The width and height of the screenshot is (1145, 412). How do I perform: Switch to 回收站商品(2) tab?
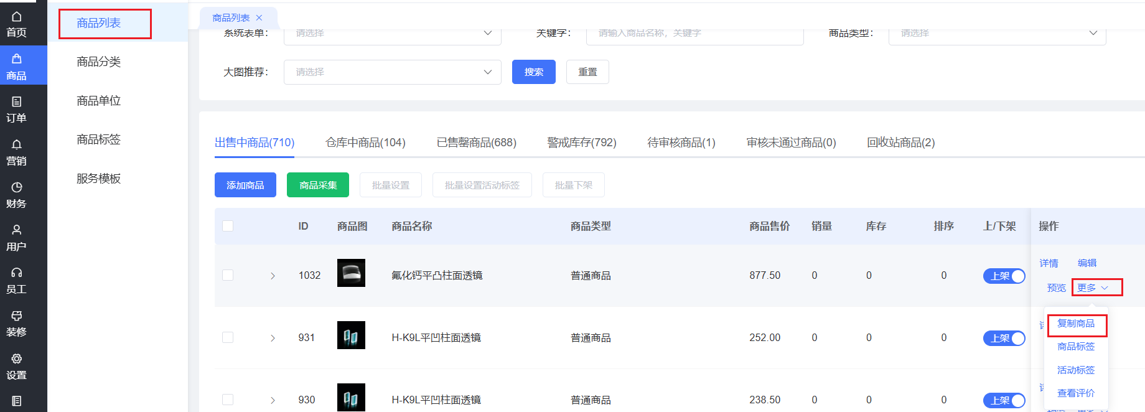click(x=901, y=143)
